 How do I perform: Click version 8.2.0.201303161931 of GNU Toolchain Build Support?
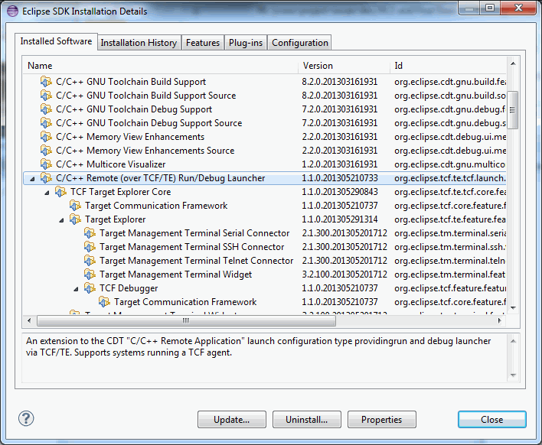[340, 82]
